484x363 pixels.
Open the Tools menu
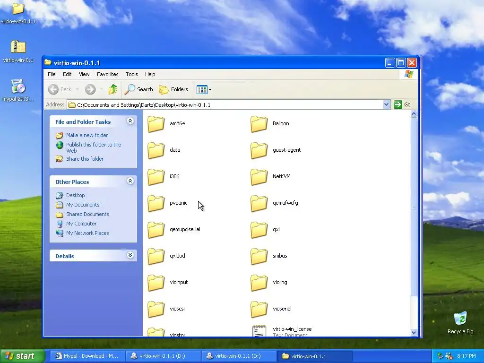coord(132,74)
